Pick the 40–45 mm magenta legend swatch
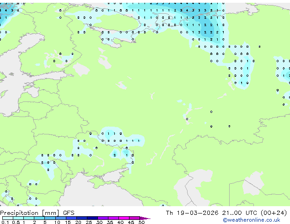Image resolution: width=290 pixels, height=224 pixels. [124, 218]
